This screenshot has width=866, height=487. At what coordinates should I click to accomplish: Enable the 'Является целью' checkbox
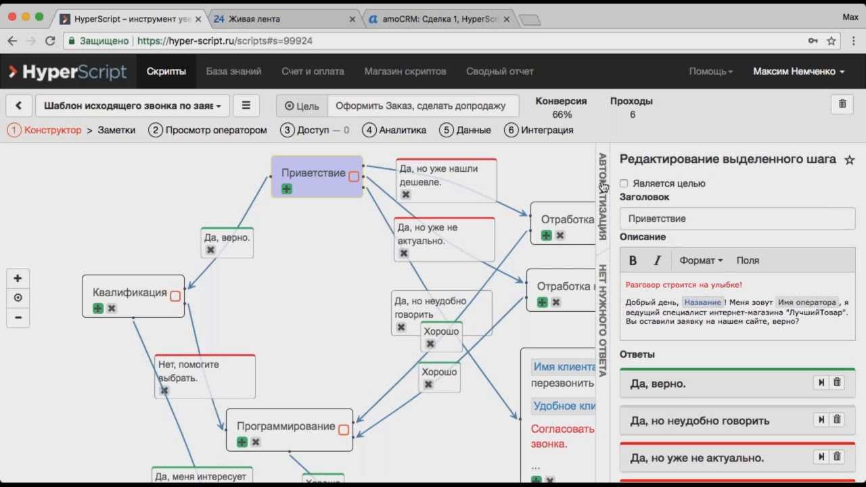624,183
